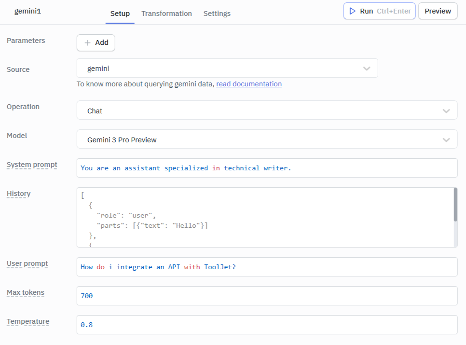
Task: Click the plus icon to add a parameter
Action: pos(87,42)
